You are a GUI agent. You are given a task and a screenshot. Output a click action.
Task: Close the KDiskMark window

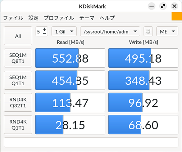[175, 6]
